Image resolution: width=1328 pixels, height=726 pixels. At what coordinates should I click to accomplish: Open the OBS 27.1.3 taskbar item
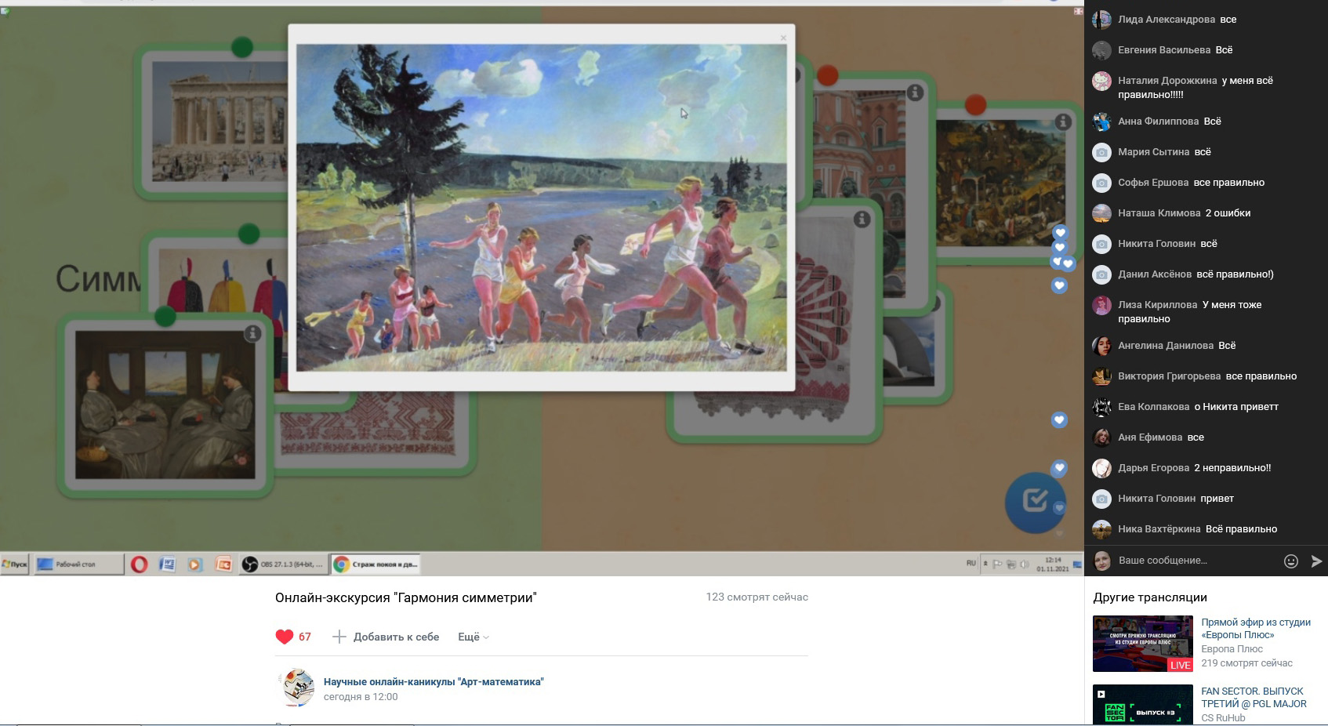[x=283, y=564]
